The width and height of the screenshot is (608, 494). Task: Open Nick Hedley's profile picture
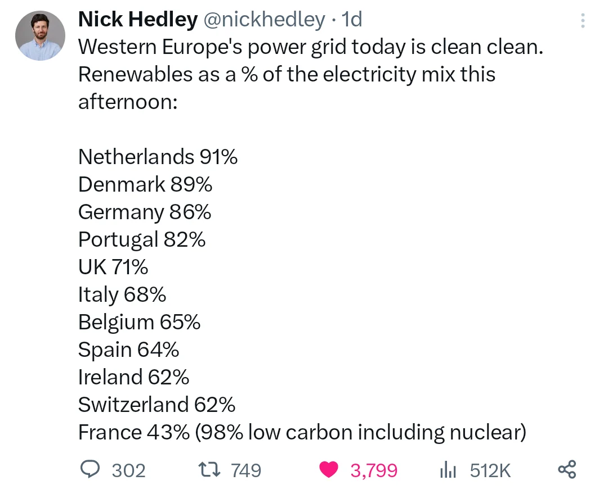point(39,36)
